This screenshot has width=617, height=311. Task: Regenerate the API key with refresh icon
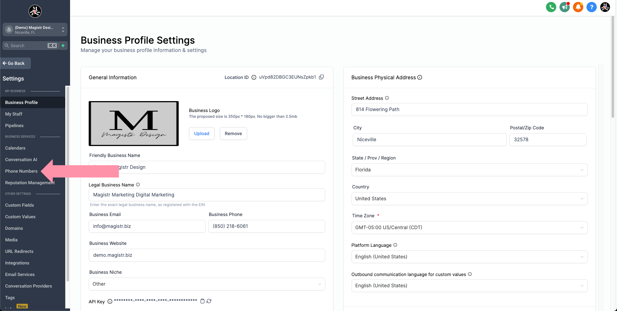(209, 301)
